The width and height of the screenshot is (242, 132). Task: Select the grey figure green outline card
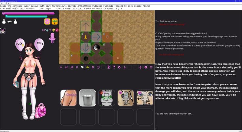click(x=107, y=98)
